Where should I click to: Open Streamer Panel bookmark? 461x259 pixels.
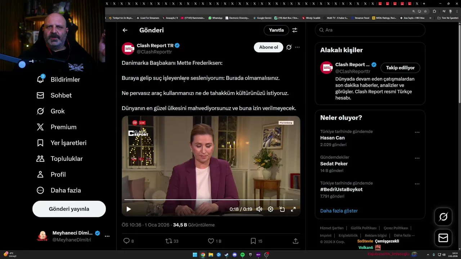360,18
